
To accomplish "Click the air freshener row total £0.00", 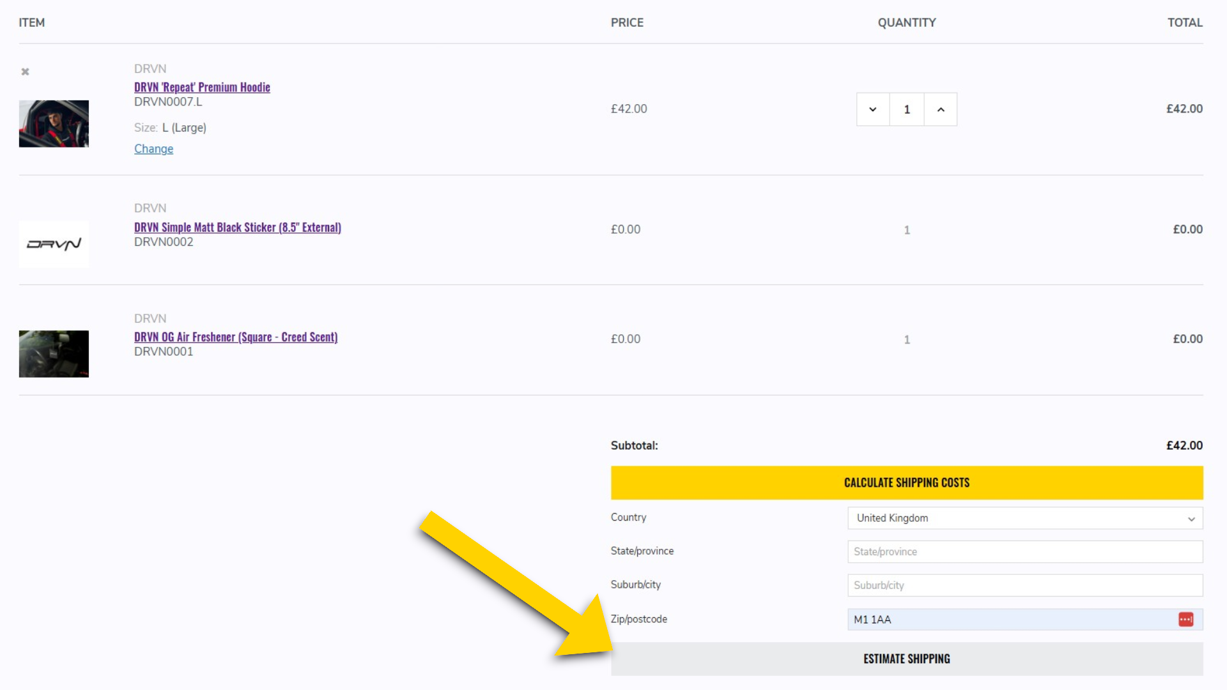I will point(1187,339).
